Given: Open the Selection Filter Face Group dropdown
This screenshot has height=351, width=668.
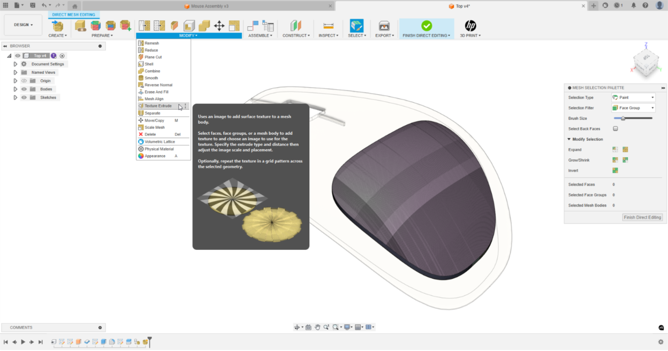Looking at the screenshot, I should 634,108.
